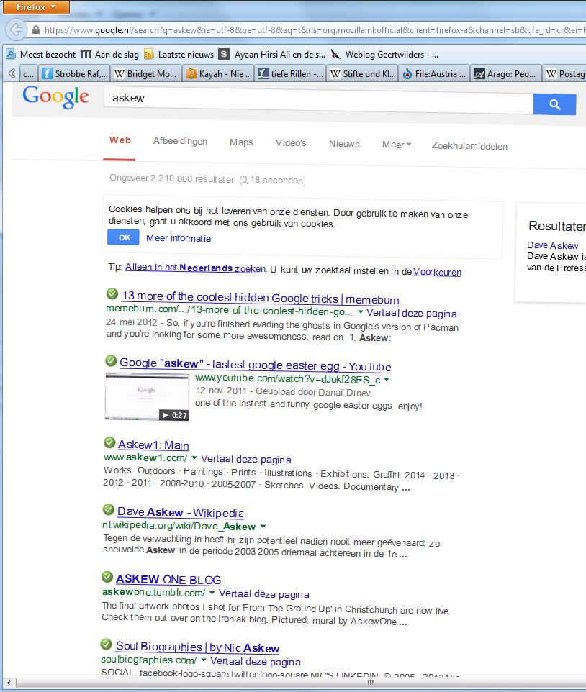Open Zoekhulpmiddelen search tools
The height and width of the screenshot is (692, 586).
(469, 146)
